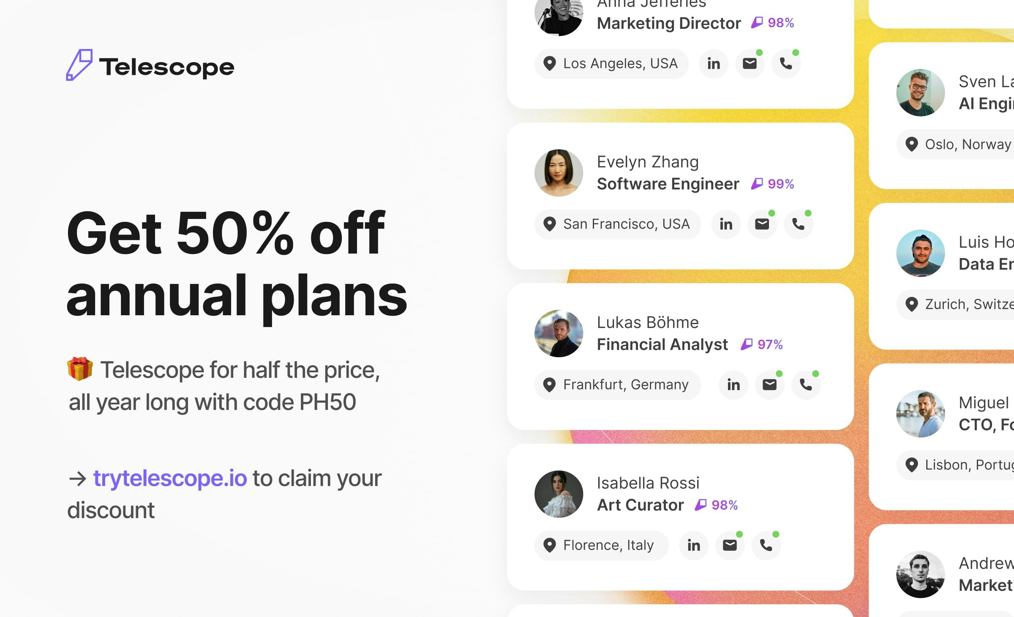
Task: Click Evelyn Zhang's 99% match score
Action: [773, 184]
